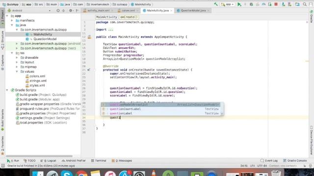Open AVD Manager icon in toolbar
The height and width of the screenshot is (176, 314).
283,4
